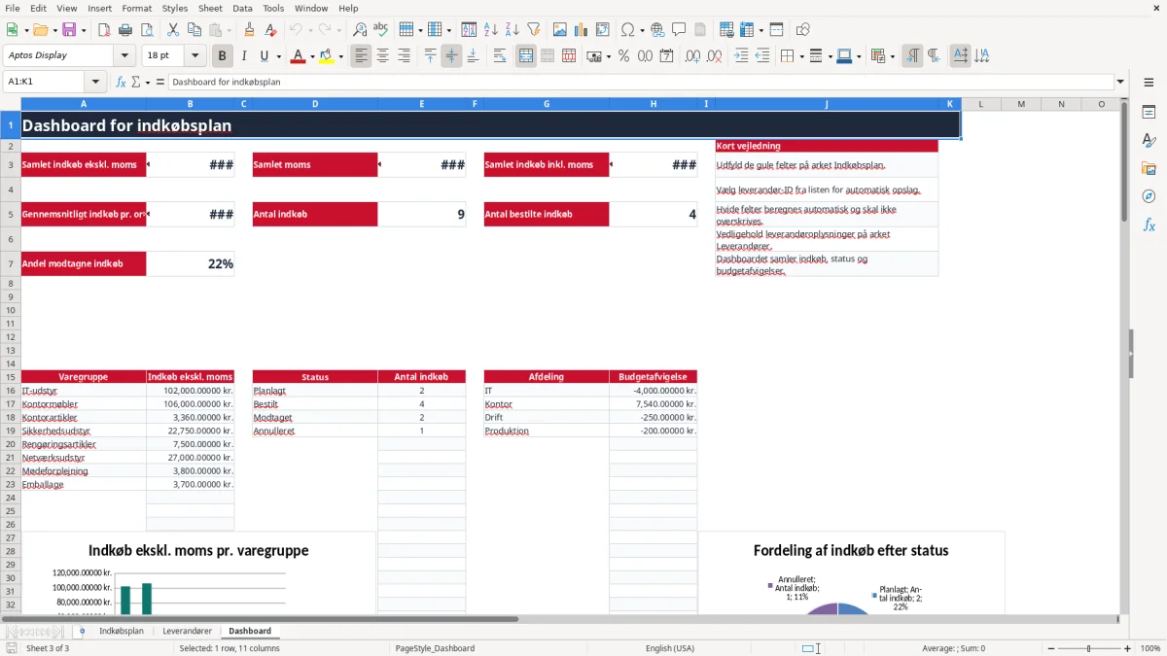Screen dimensions: 1167x656
Task: Expand the Name Box dropdown
Action: (x=95, y=82)
